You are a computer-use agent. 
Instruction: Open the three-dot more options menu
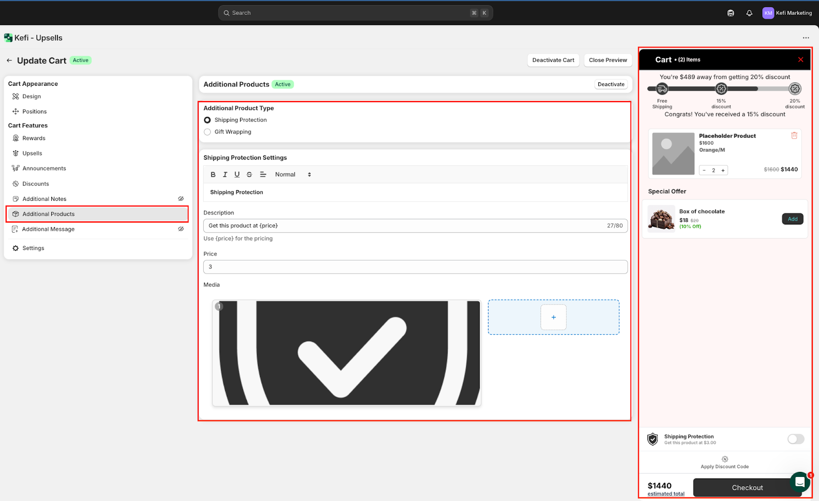[806, 38]
